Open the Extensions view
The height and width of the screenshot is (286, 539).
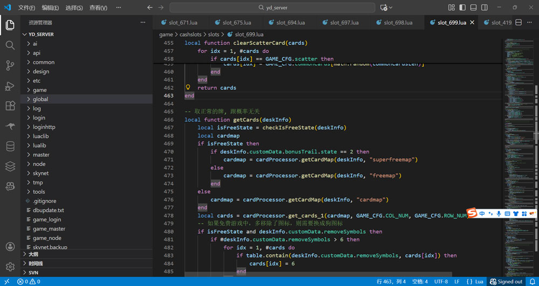tap(10, 106)
